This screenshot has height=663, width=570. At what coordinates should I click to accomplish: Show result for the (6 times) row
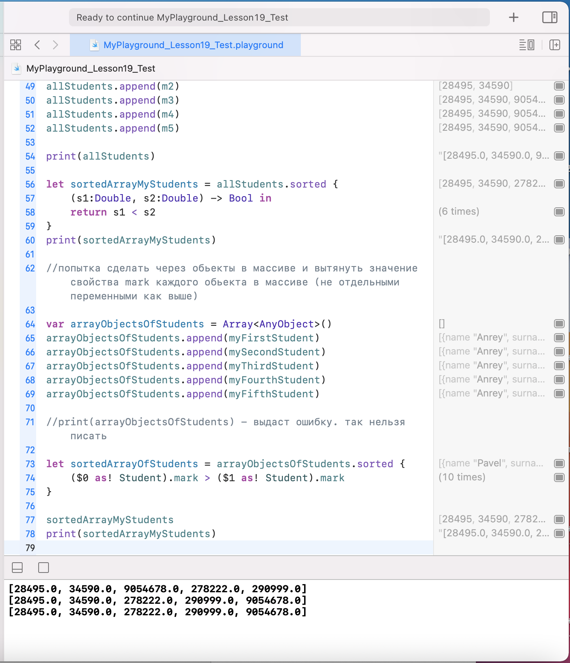[559, 211]
